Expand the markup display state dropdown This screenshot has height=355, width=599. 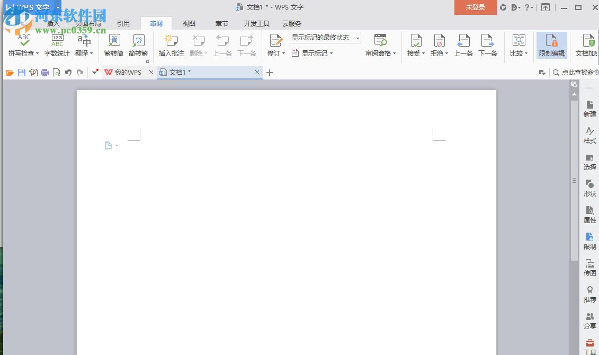357,38
